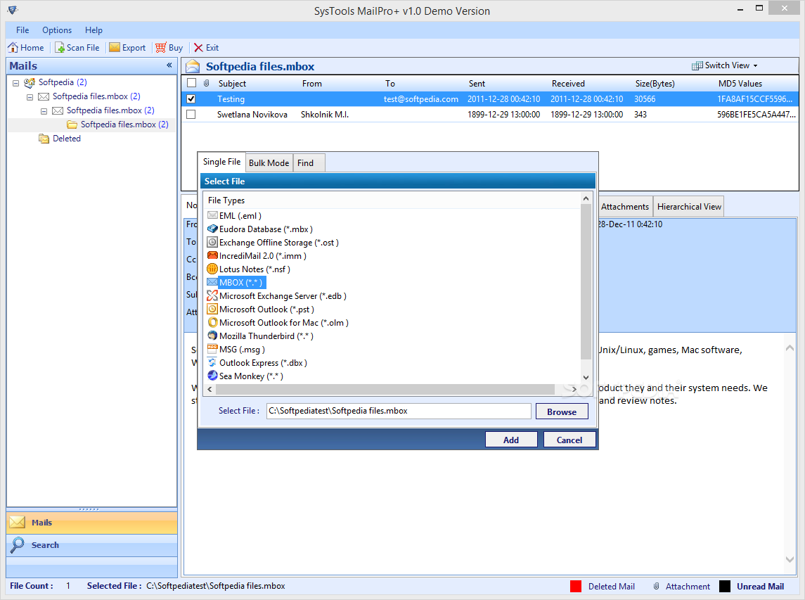Click the red Exit X icon
This screenshot has height=600, width=805.
tap(198, 48)
